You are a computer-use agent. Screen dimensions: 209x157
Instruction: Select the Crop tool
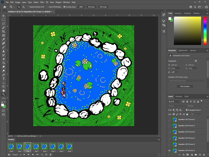point(4,31)
